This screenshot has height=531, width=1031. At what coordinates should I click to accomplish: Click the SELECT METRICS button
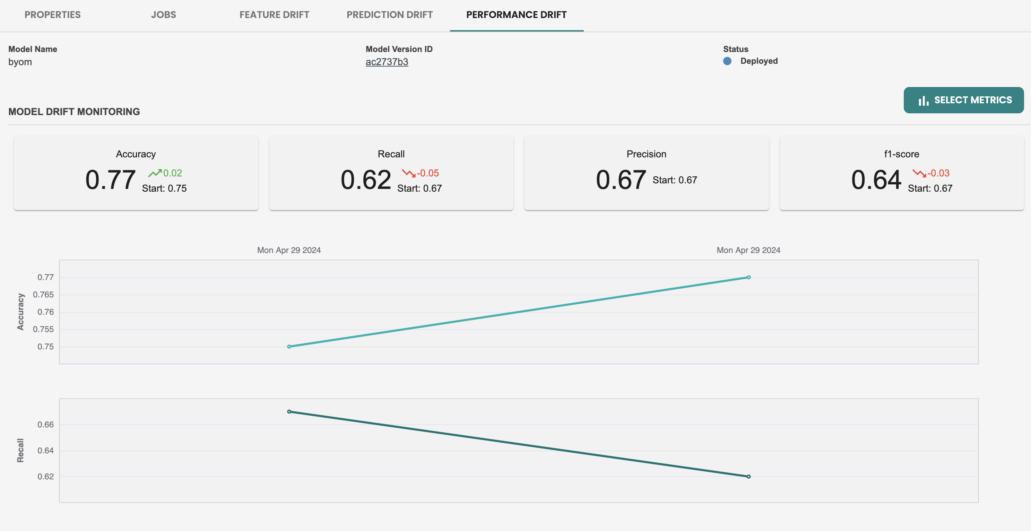963,99
